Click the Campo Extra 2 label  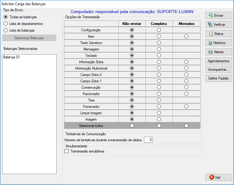[x=91, y=75]
